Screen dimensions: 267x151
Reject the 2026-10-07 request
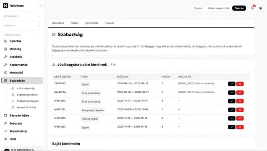(240, 101)
